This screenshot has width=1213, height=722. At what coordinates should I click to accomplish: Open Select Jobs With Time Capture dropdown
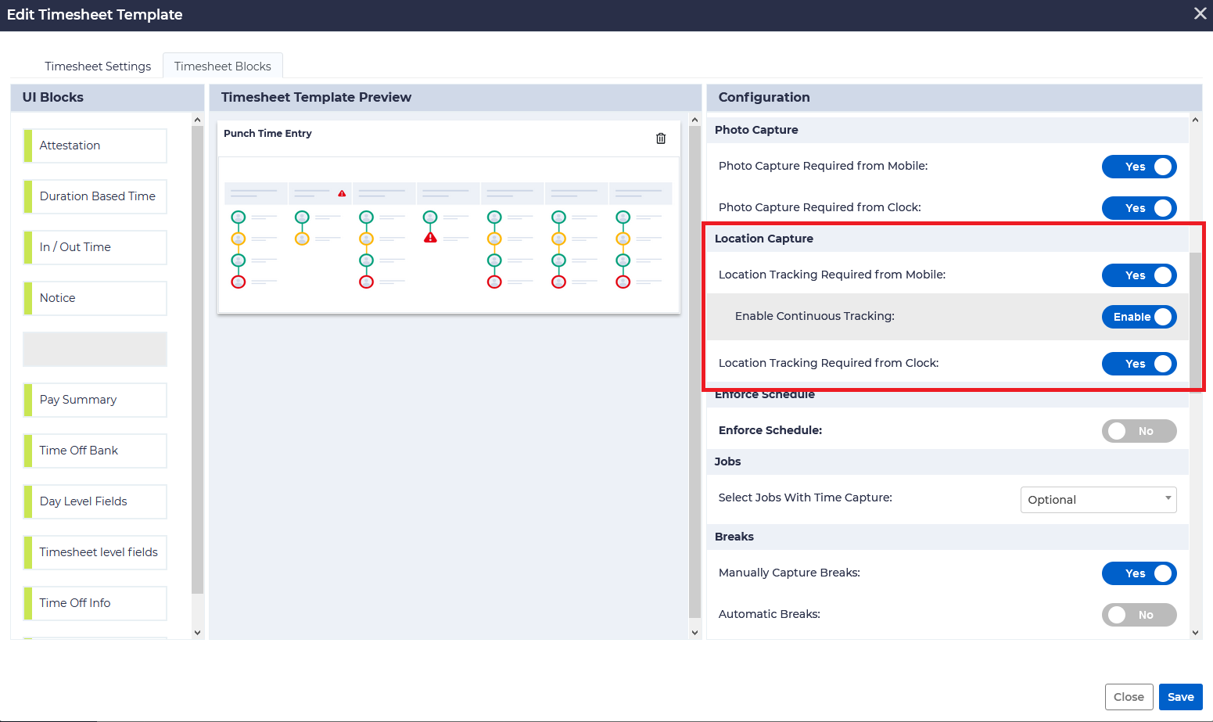click(x=1098, y=500)
